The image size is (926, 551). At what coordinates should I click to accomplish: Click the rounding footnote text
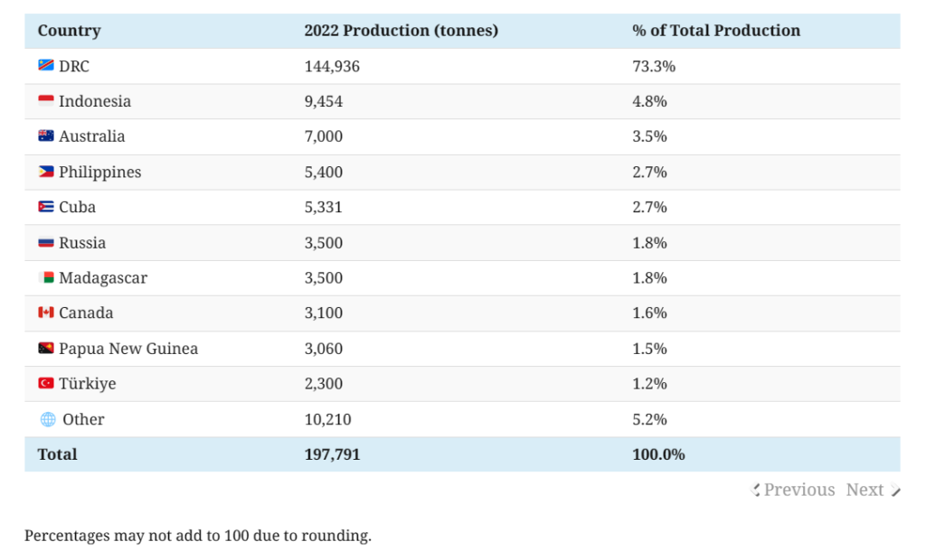pos(197,536)
